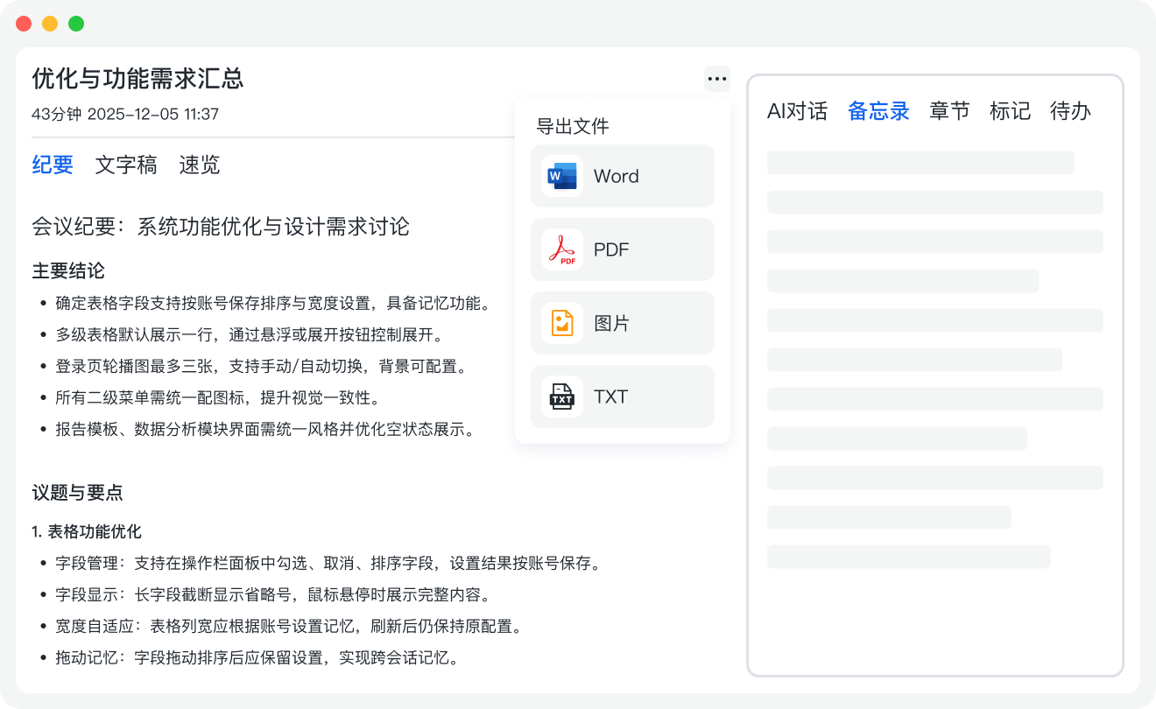Click the 导出文件 menu heading

(573, 126)
